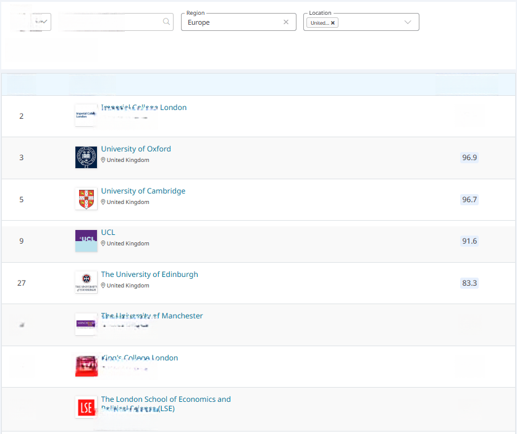This screenshot has width=517, height=434.
Task: Click the University of Edinburgh logo
Action: 86,283
